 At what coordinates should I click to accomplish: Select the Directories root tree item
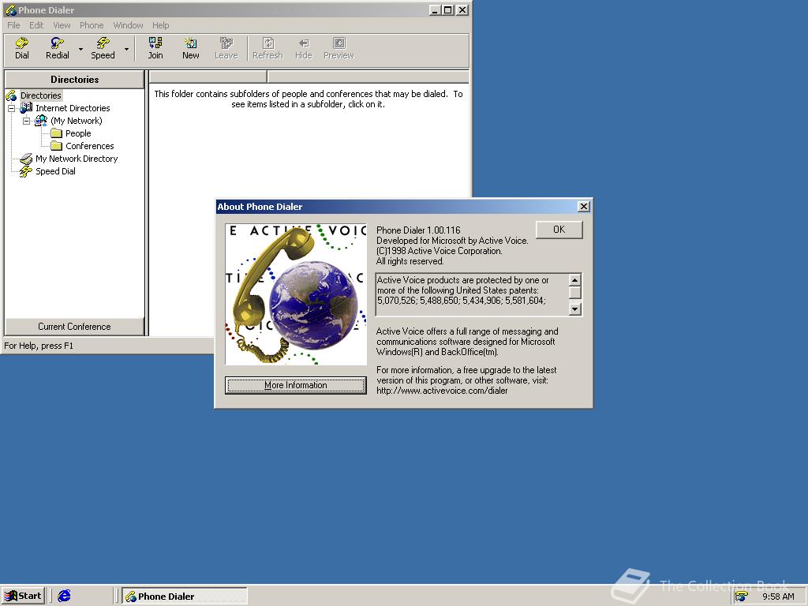pos(41,95)
